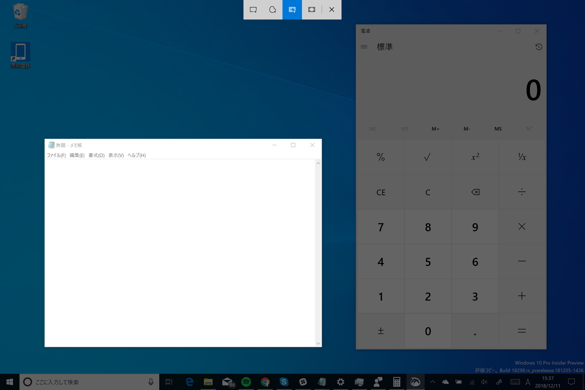Click the Notepad scrollbar down arrow
The image size is (585, 390).
318,343
